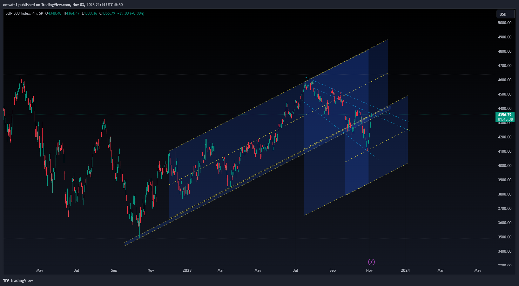Click the 3900.00 price axis label
This screenshot has width=519, height=286.
505,180
